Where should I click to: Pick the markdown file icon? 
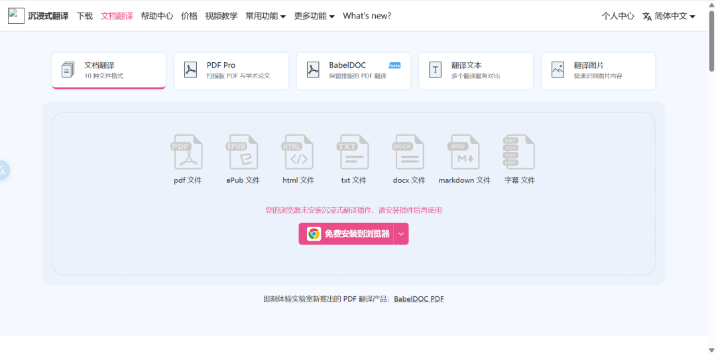(x=464, y=152)
